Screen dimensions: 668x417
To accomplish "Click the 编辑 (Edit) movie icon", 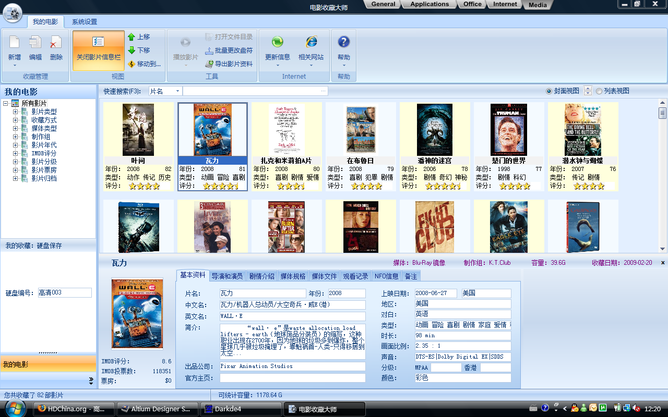I will point(35,43).
